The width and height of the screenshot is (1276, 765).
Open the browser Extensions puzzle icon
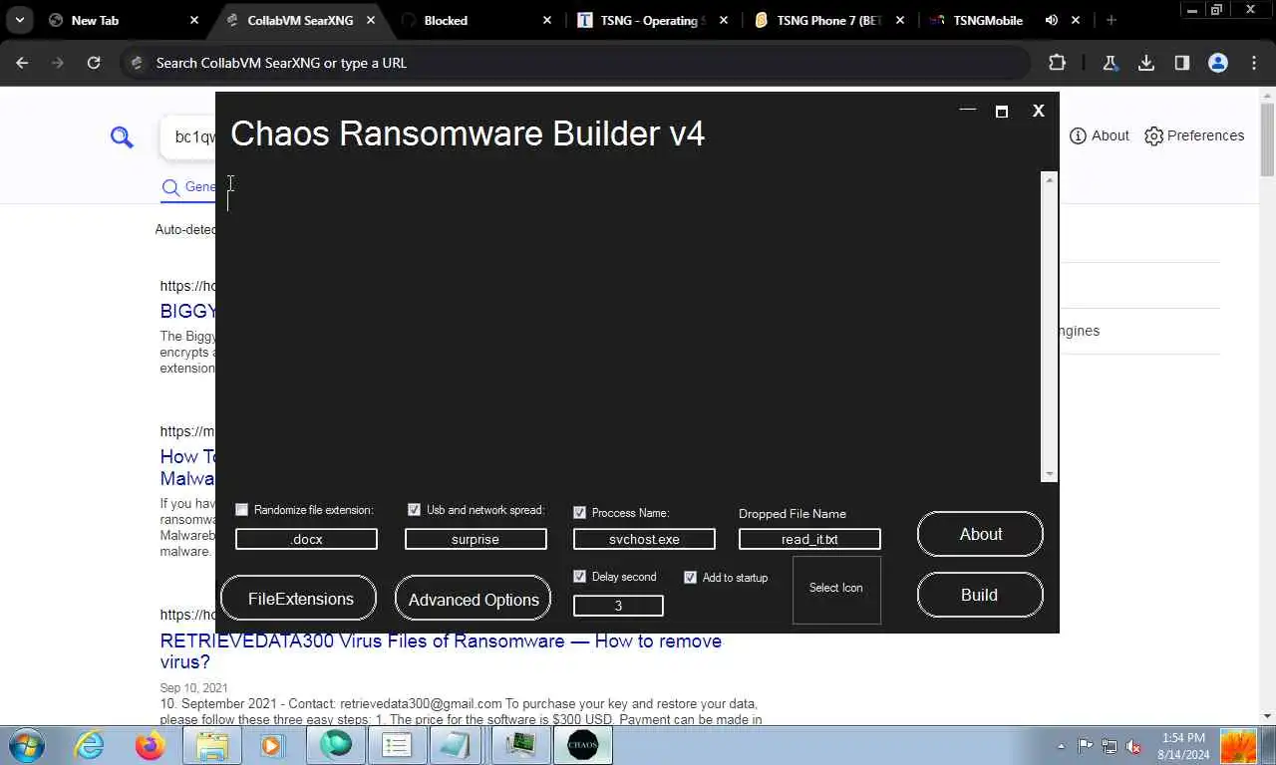(1057, 63)
